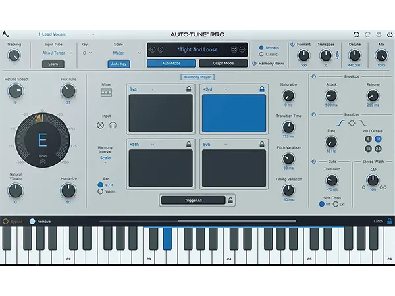Viewport: 395px width, 296px height.
Task: Open the Mixer panel icon
Action: pyautogui.click(x=106, y=93)
